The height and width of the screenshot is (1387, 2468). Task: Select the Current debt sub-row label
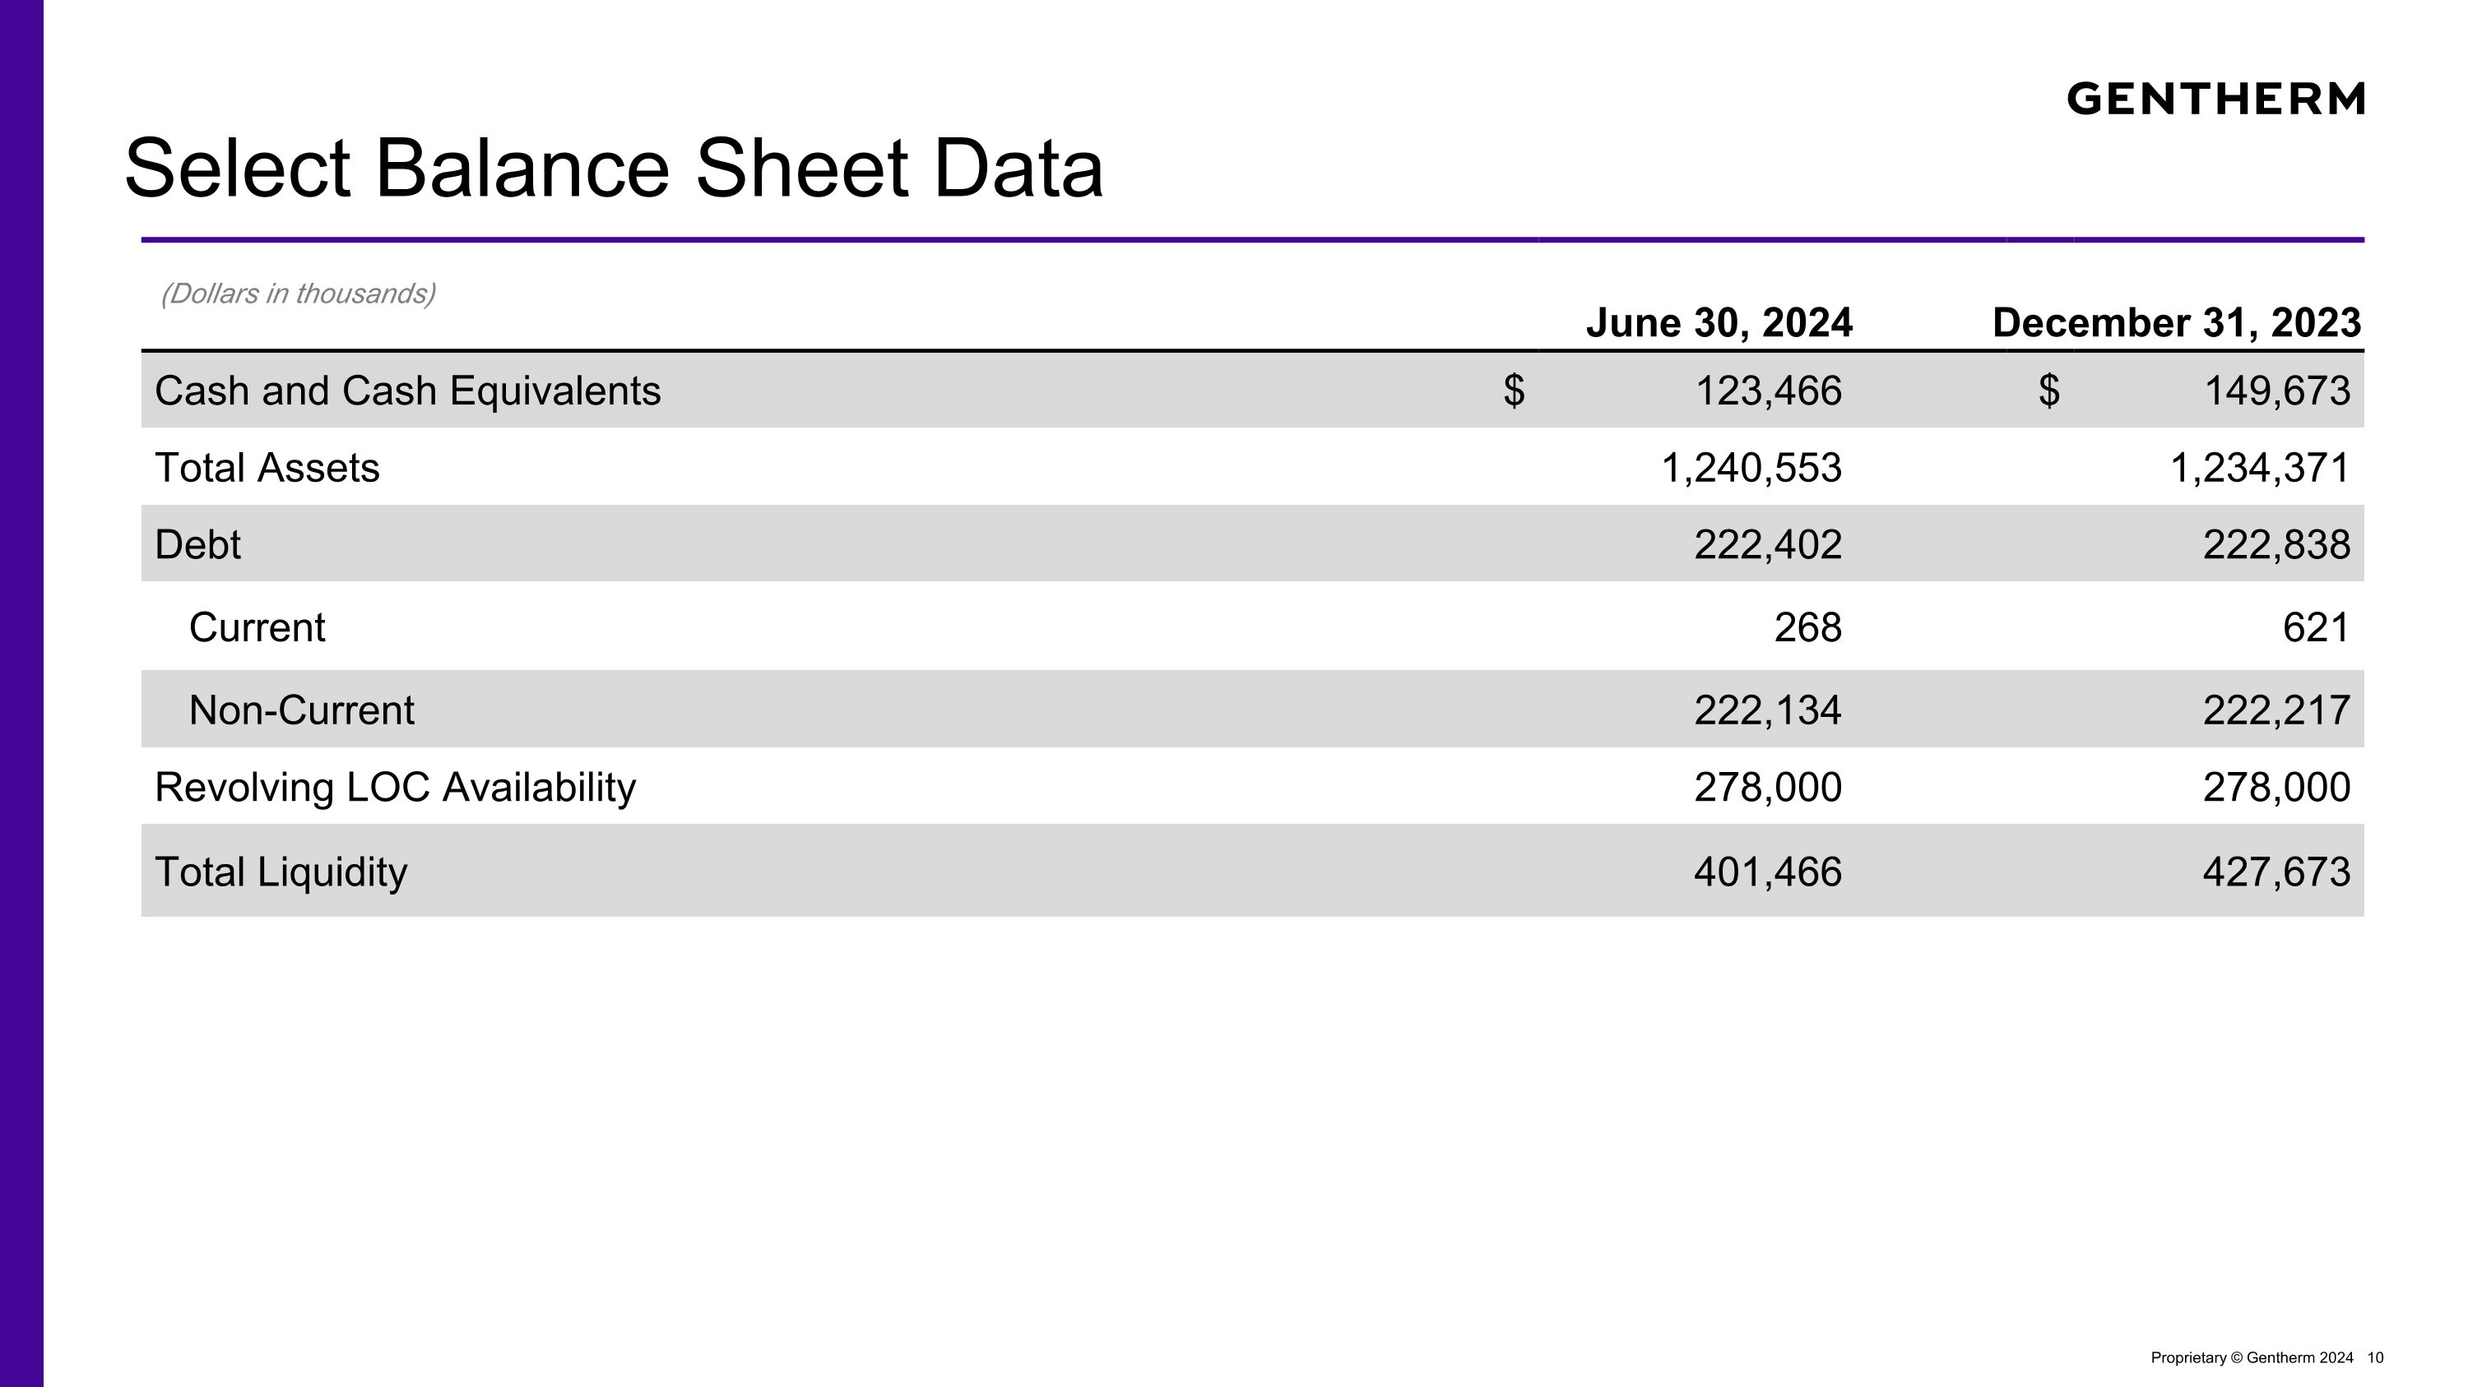(x=257, y=628)
